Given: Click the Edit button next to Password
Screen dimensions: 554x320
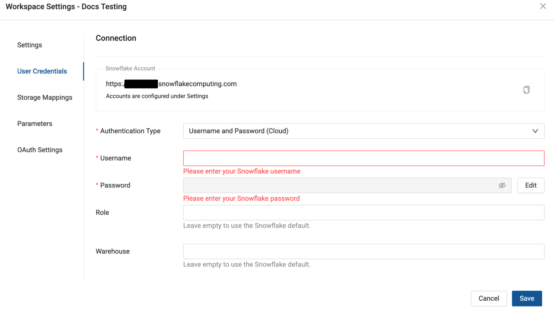Looking at the screenshot, I should point(530,185).
